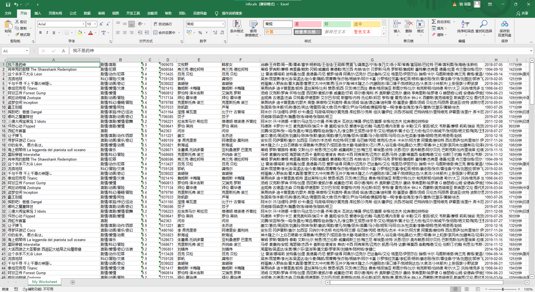
Task: Click the 操作说明搜索 tell-me search box
Action: (x=232, y=13)
